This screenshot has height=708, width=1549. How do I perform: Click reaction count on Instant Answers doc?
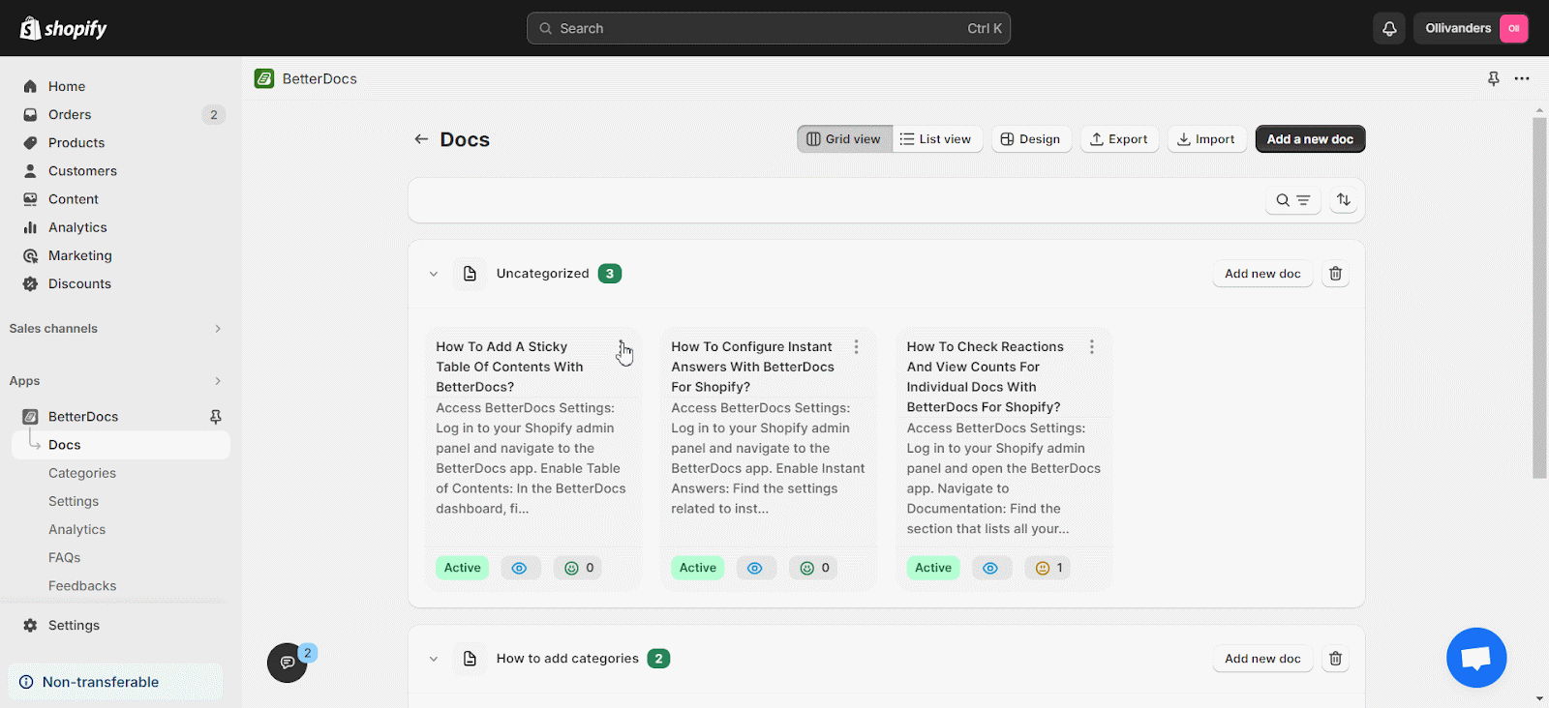(x=814, y=568)
